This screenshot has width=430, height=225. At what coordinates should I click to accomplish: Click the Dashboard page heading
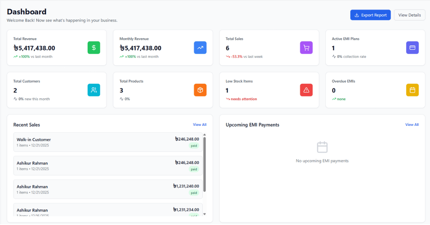27,12
